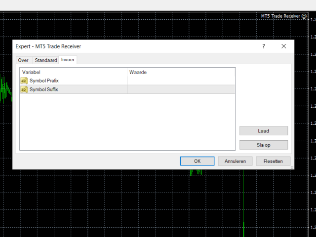Open dialog help with the question mark

click(x=264, y=46)
